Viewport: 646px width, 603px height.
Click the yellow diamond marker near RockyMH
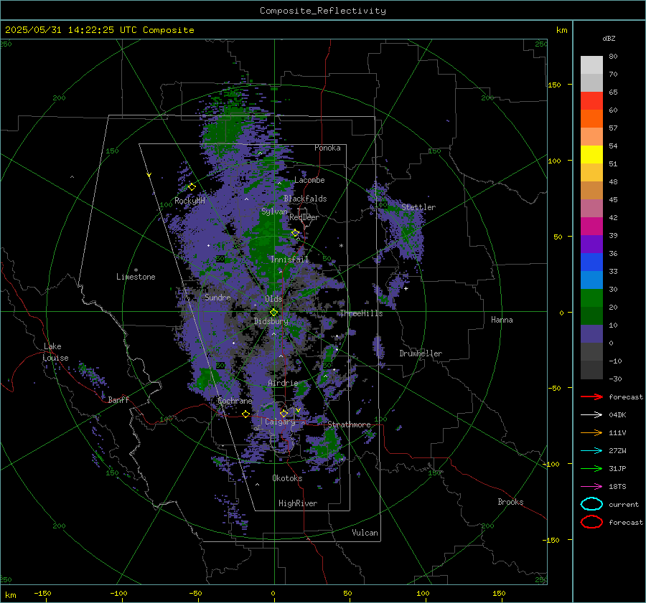(x=192, y=187)
